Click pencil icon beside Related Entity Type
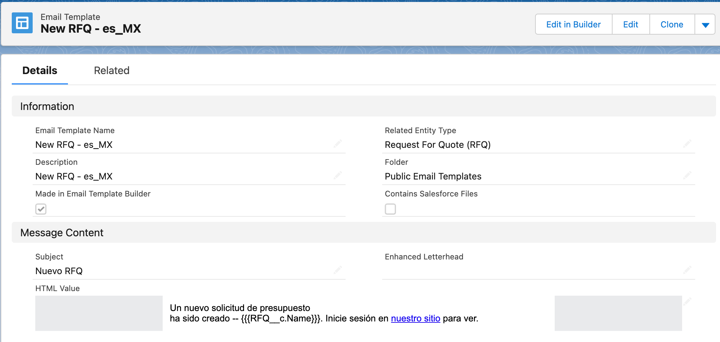This screenshot has width=720, height=342. [x=687, y=144]
